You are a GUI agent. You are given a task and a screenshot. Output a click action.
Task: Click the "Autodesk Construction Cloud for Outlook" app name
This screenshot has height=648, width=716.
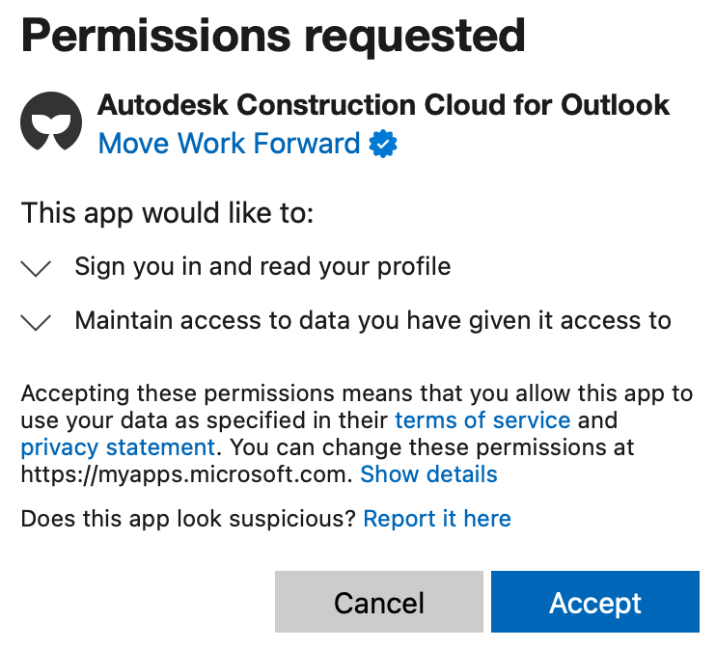click(384, 104)
